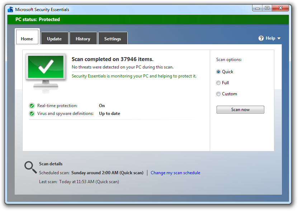Image resolution: width=298 pixels, height=211 pixels.
Task: Click the Virus and spyware definitions check icon
Action: [32, 114]
